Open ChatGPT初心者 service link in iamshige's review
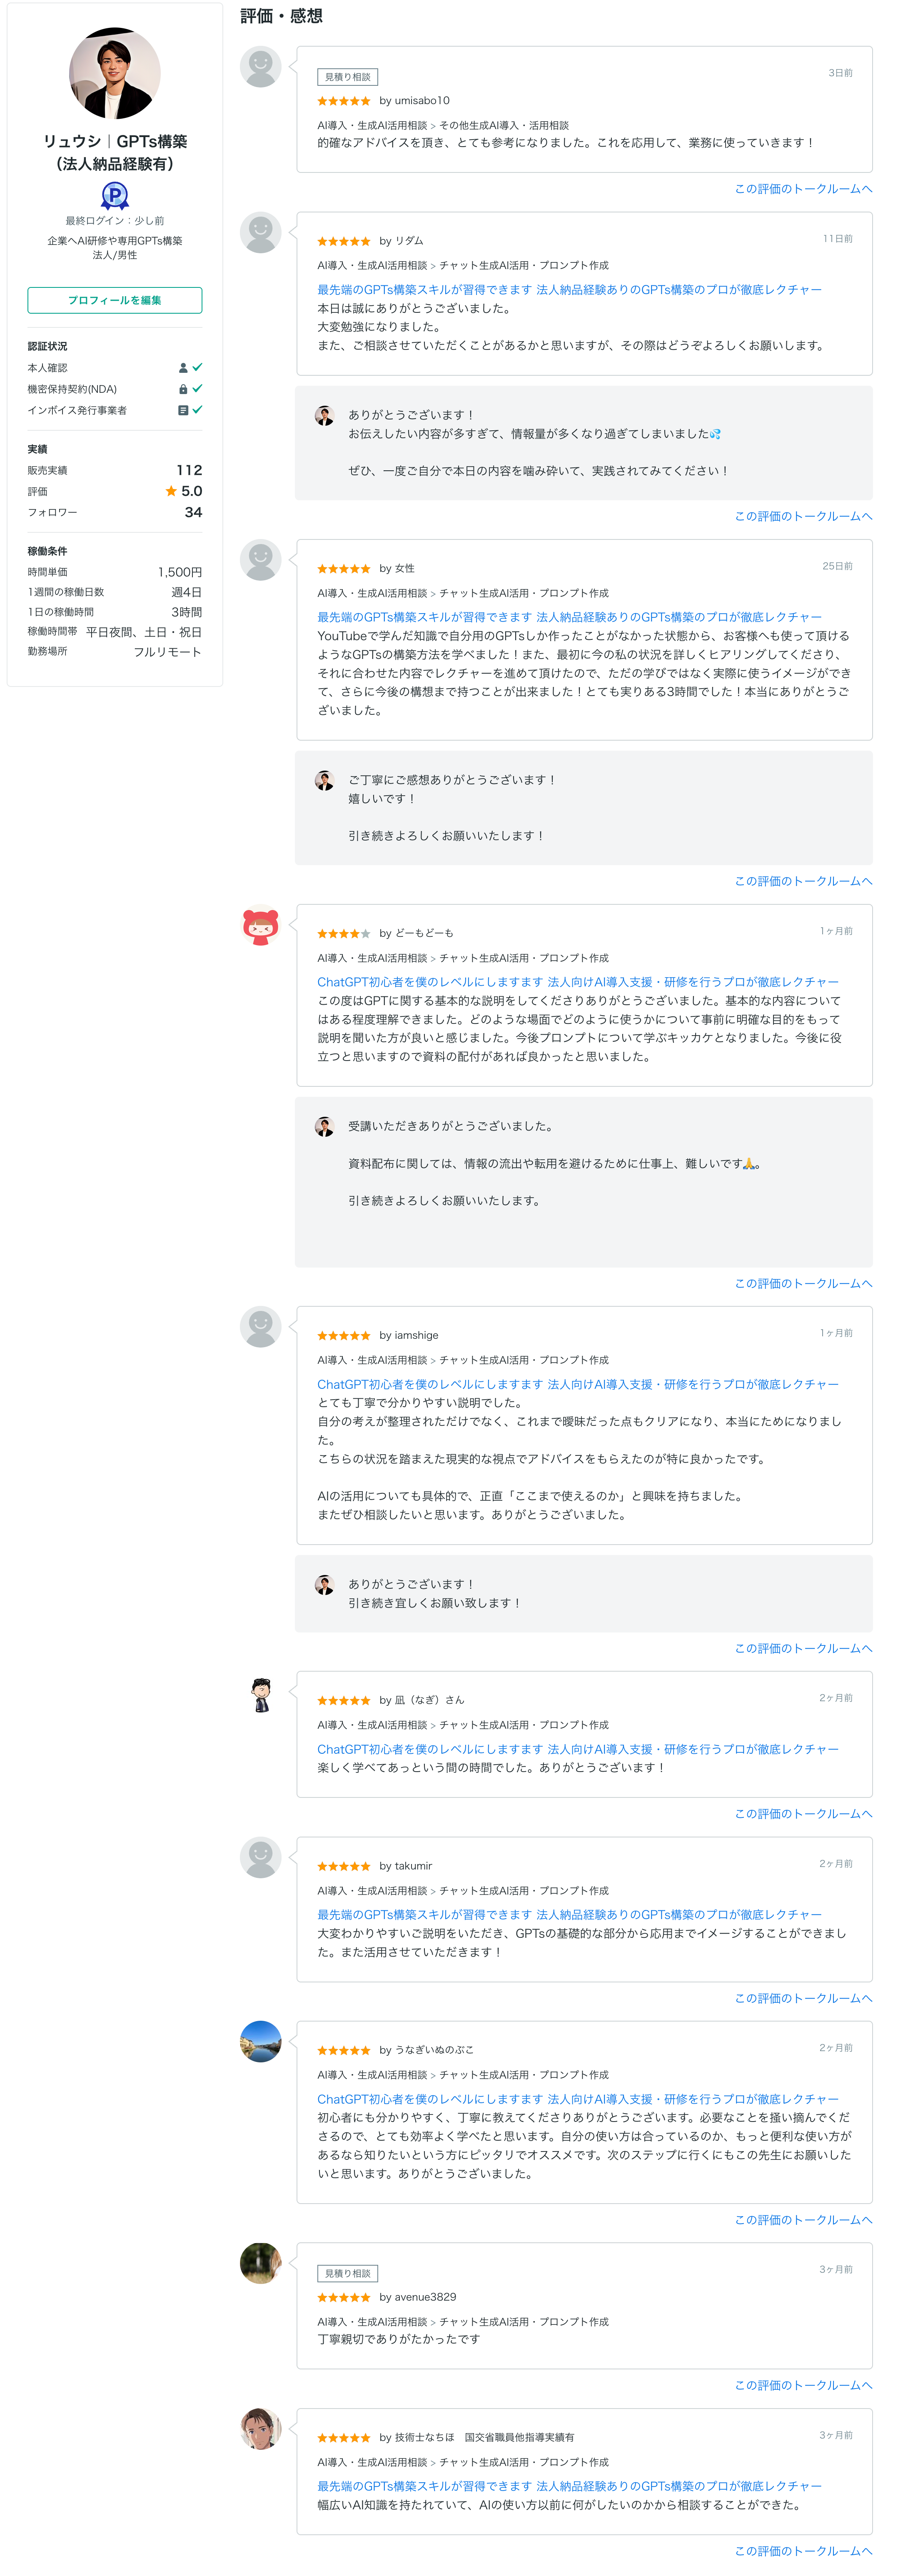Viewport: 898px width, 2576px height. 577,1384
